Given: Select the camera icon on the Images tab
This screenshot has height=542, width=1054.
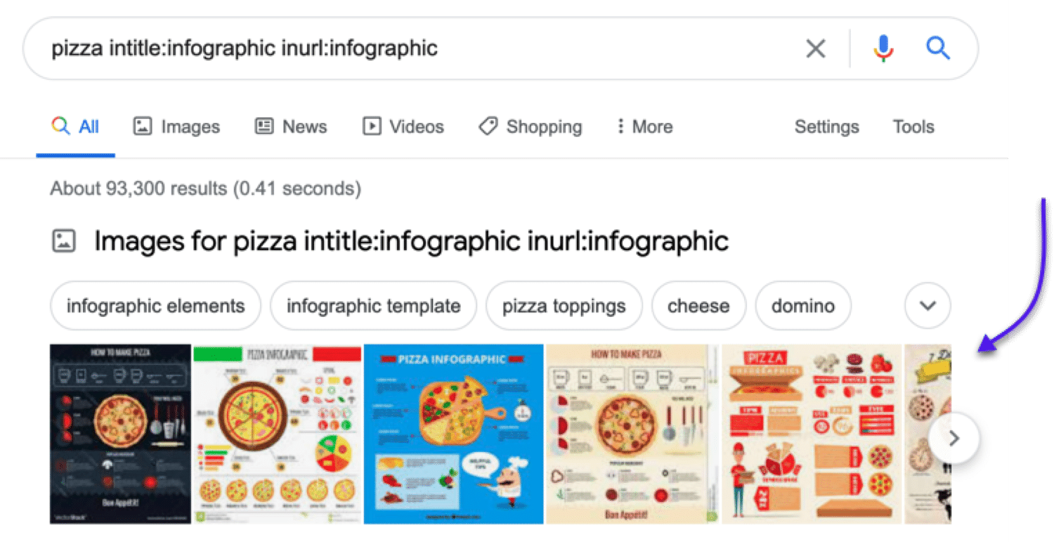Looking at the screenshot, I should (x=141, y=127).
